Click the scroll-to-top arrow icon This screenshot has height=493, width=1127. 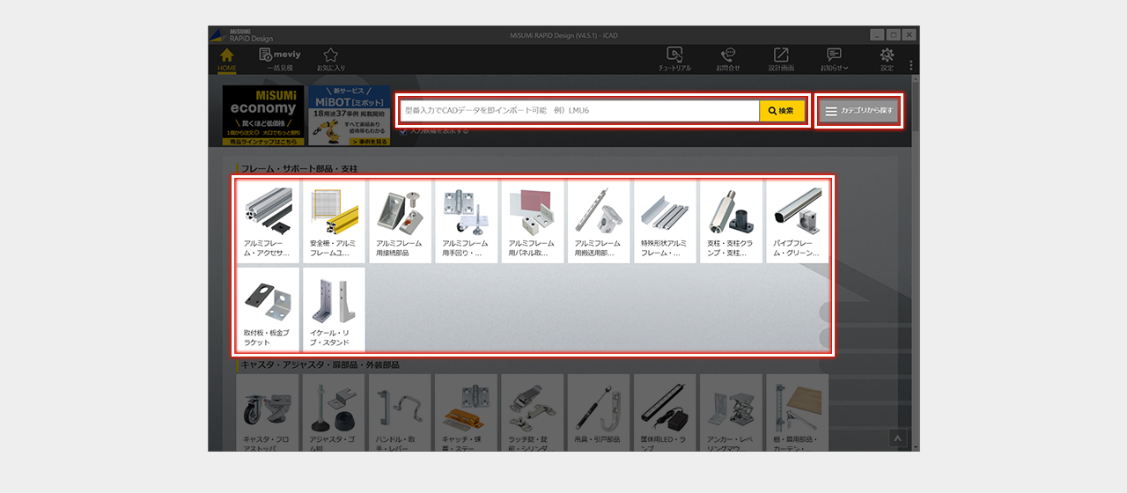pos(897,437)
